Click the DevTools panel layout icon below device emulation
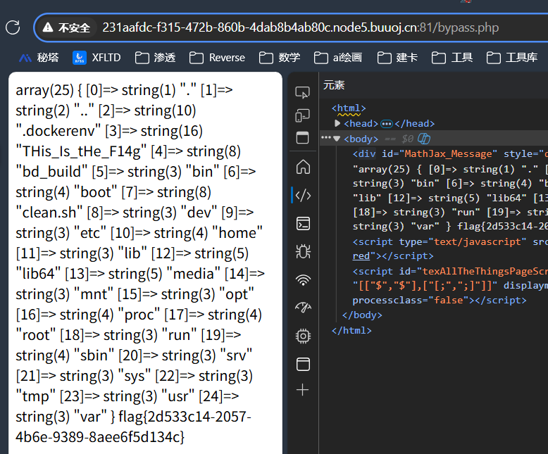The height and width of the screenshot is (454, 548). click(303, 137)
